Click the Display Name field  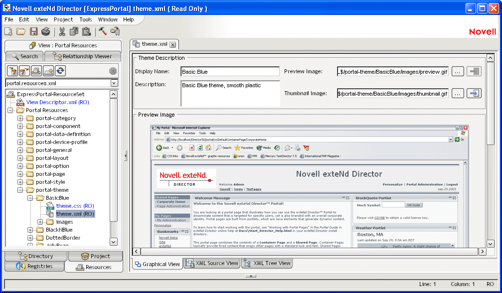pyautogui.click(x=230, y=72)
